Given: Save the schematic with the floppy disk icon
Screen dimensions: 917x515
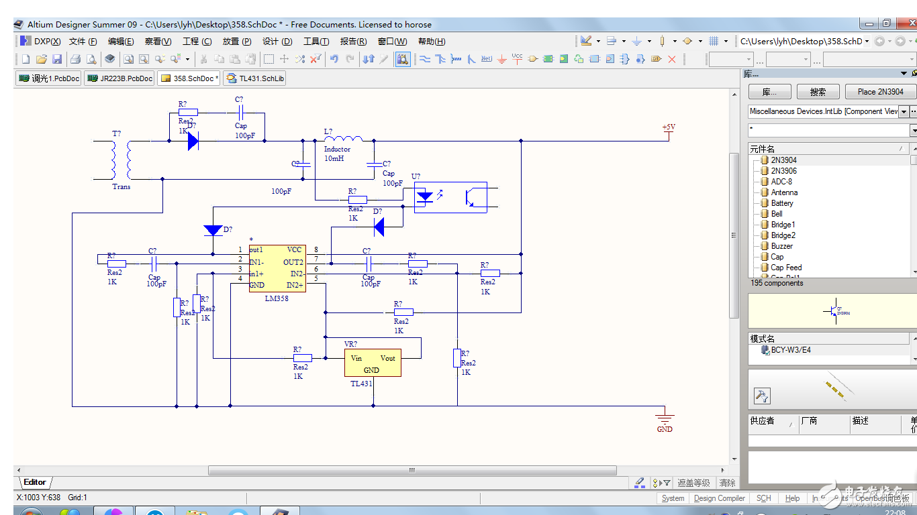Looking at the screenshot, I should [x=57, y=59].
